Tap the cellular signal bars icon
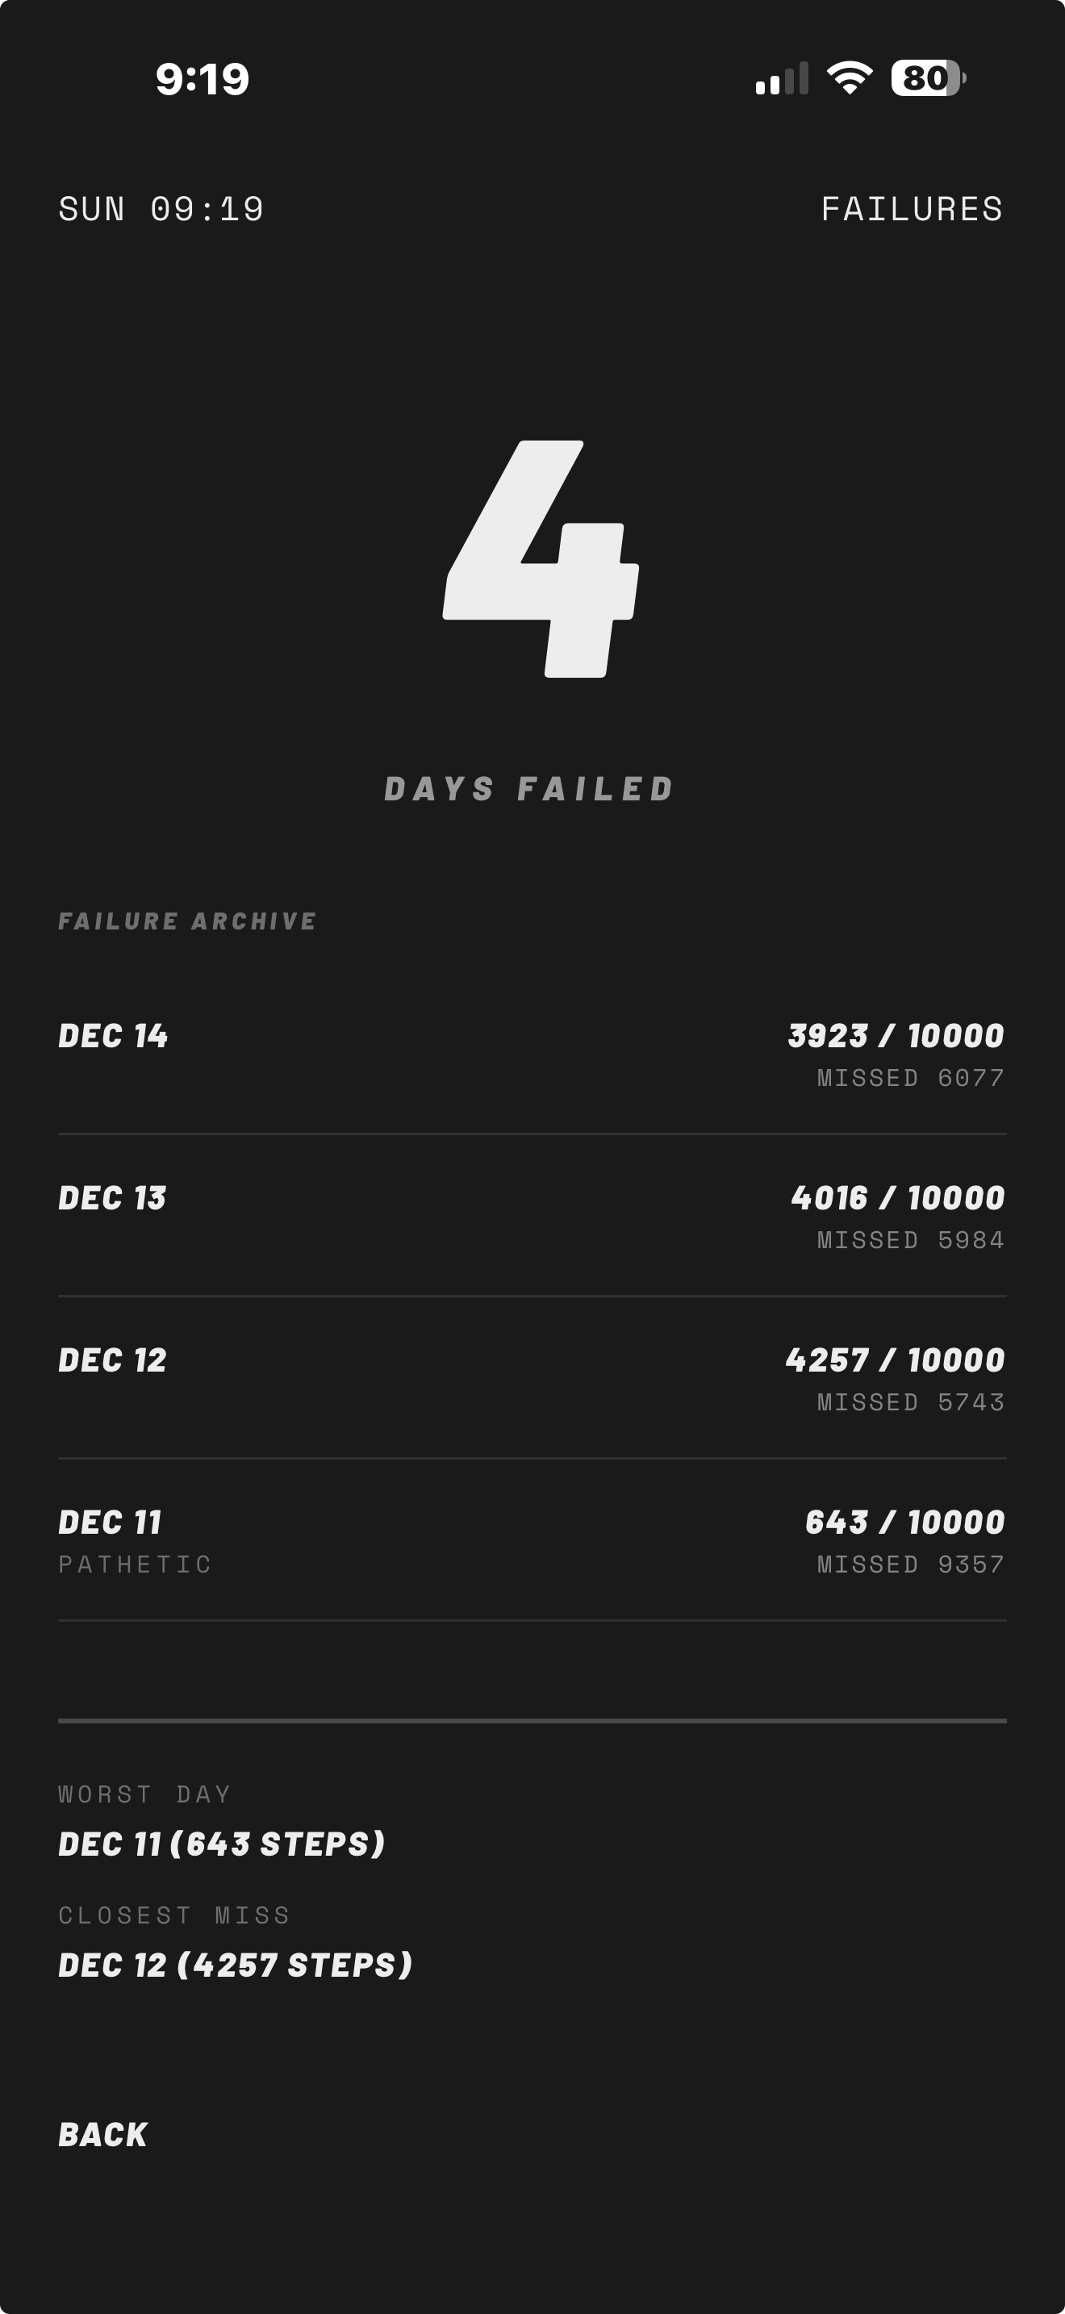 [782, 79]
